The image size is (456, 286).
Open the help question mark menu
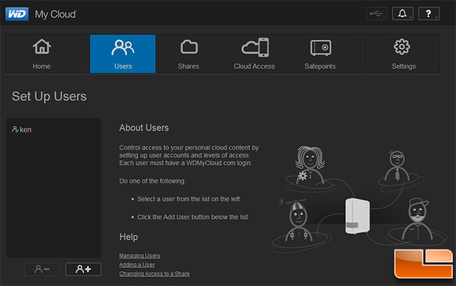[x=429, y=14]
